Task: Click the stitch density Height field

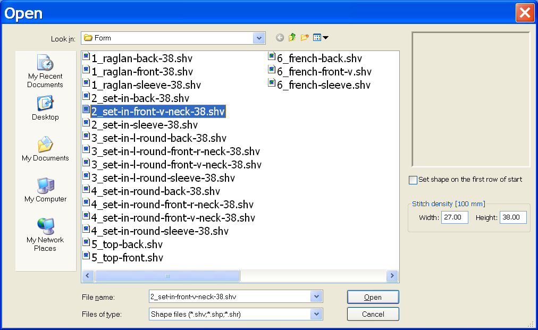Action: (513, 217)
